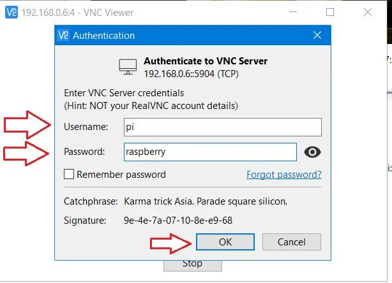Click the Stop button behind the dialog

(x=193, y=265)
